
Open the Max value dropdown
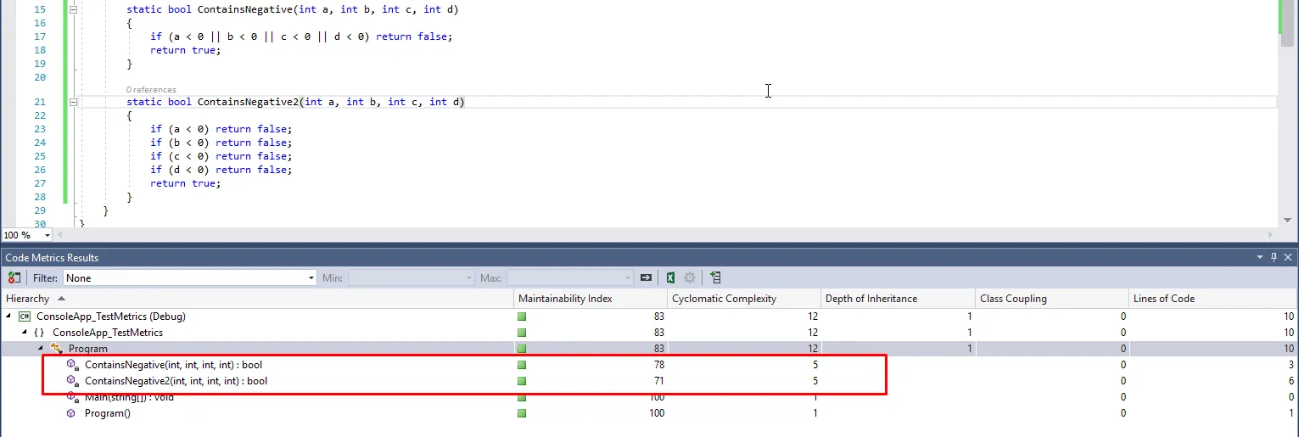tap(628, 277)
